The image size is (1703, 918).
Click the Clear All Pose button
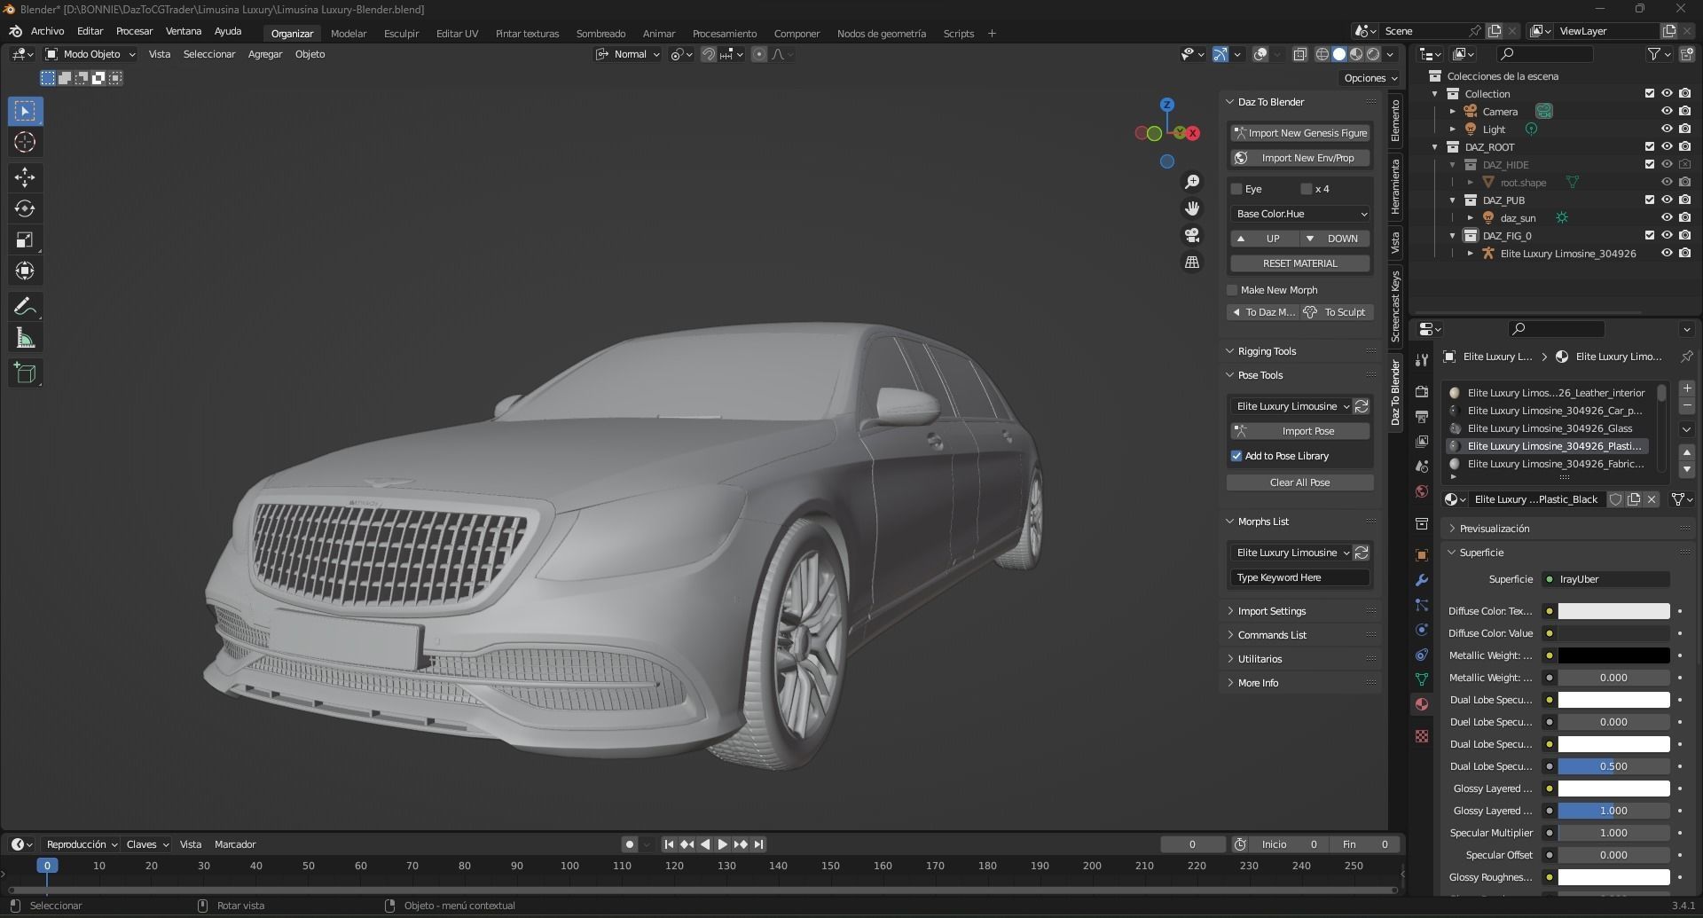(x=1300, y=483)
